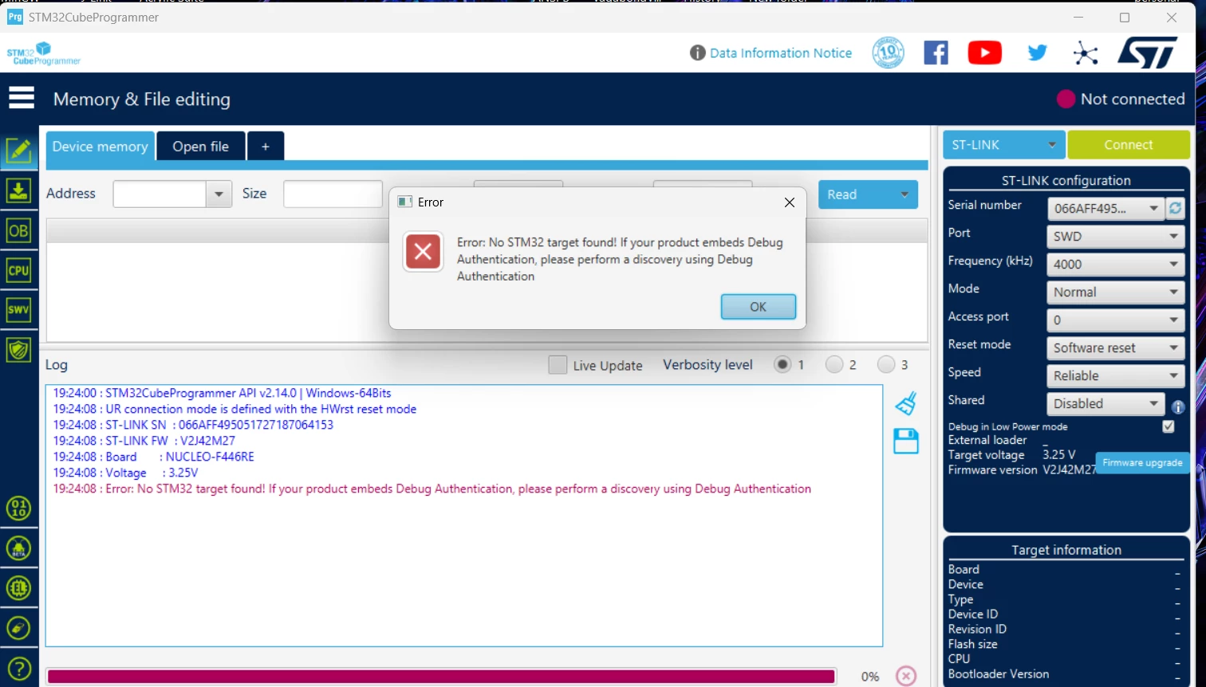
Task: Refresh the ST-LINK serial number list
Action: (x=1175, y=209)
